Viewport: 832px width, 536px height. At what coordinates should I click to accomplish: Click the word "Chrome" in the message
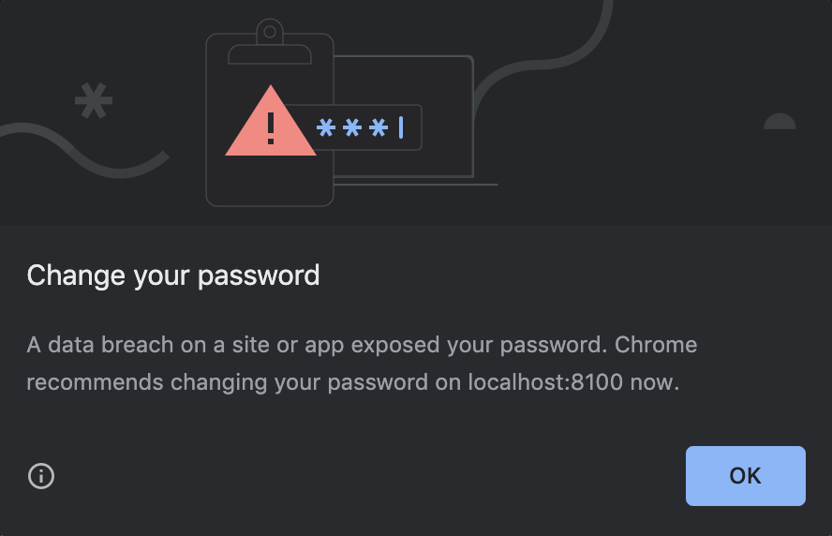pos(656,345)
